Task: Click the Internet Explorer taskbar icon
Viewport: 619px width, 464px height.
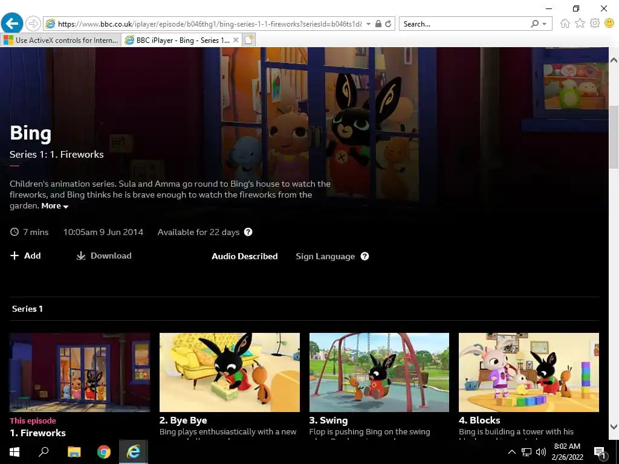Action: (134, 452)
